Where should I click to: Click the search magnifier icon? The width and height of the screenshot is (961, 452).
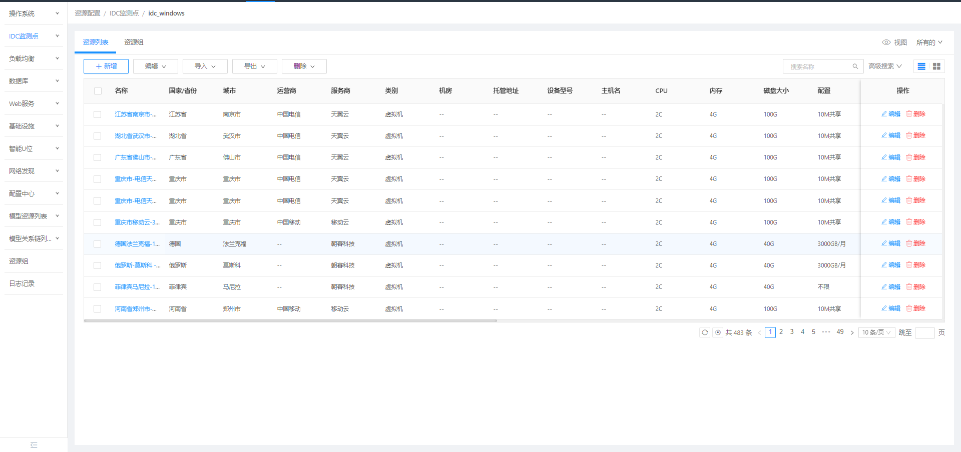[855, 66]
